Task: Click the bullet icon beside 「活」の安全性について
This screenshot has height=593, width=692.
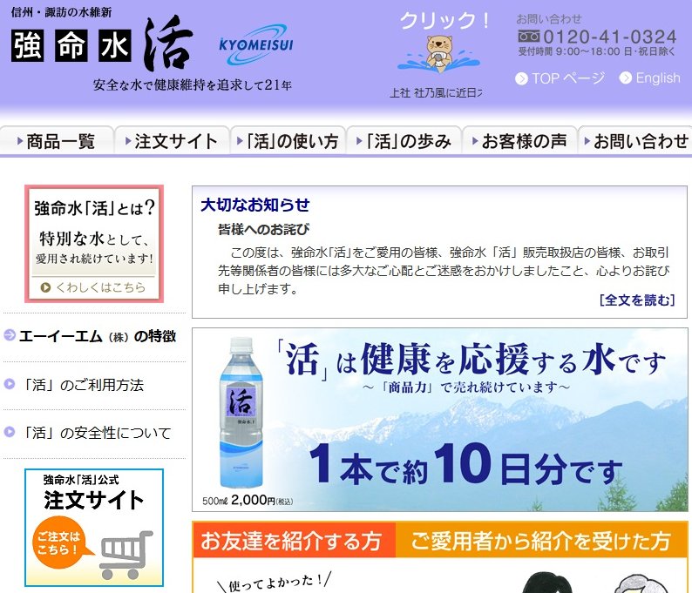Action: pyautogui.click(x=10, y=432)
